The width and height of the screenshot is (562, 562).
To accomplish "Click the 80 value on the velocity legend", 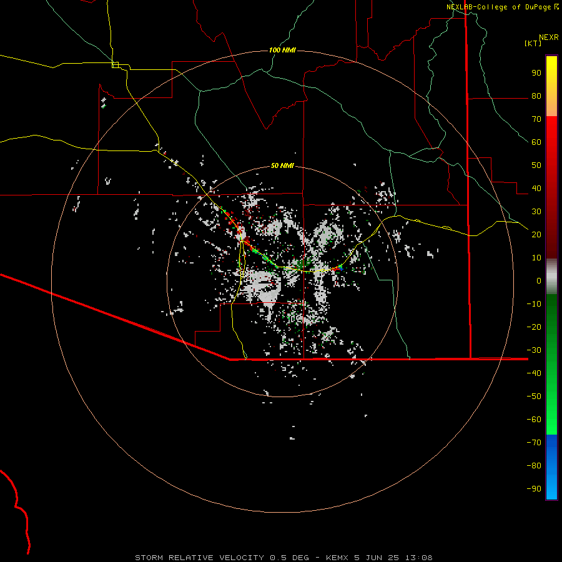I will pos(536,96).
